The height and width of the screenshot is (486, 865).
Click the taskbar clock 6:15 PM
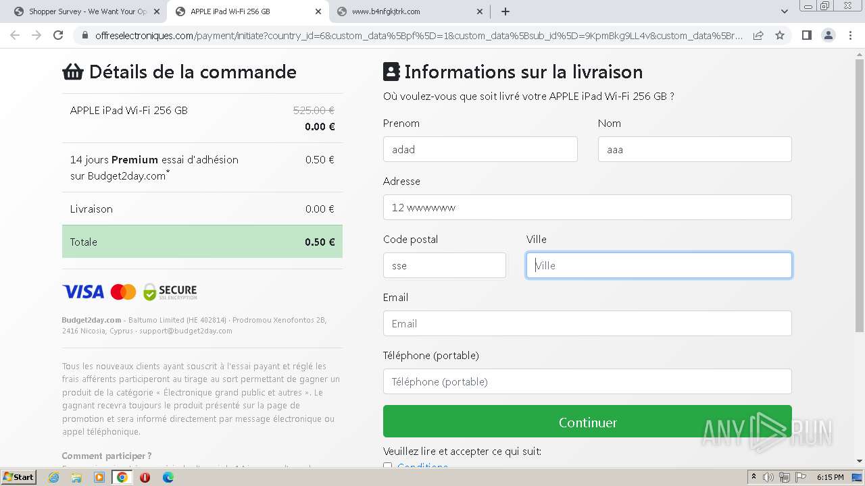pyautogui.click(x=830, y=477)
